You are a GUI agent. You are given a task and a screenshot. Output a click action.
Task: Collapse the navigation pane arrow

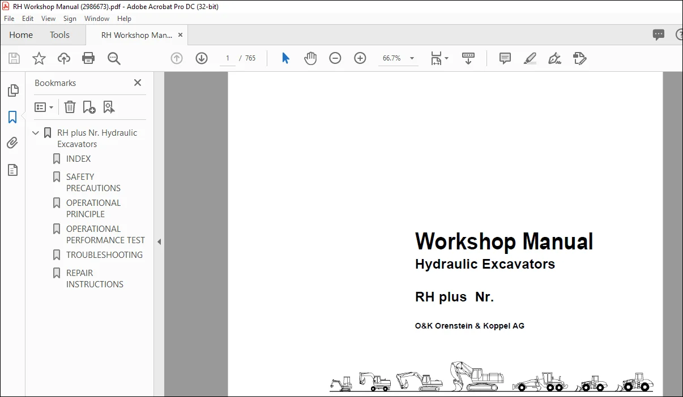[159, 241]
